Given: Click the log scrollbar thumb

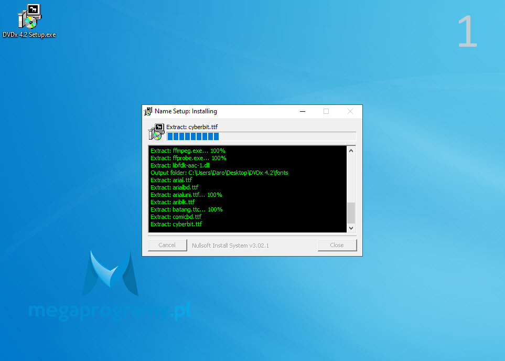Looking at the screenshot, I should (351, 213).
